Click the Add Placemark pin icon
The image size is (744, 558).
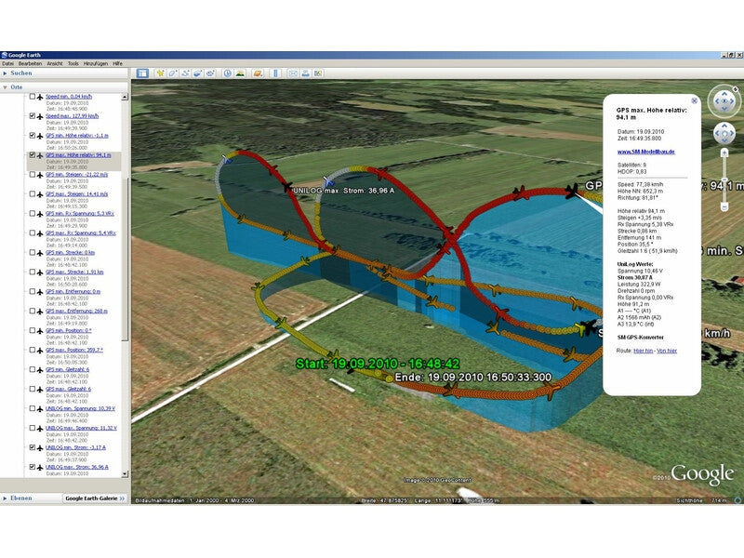pyautogui.click(x=160, y=73)
